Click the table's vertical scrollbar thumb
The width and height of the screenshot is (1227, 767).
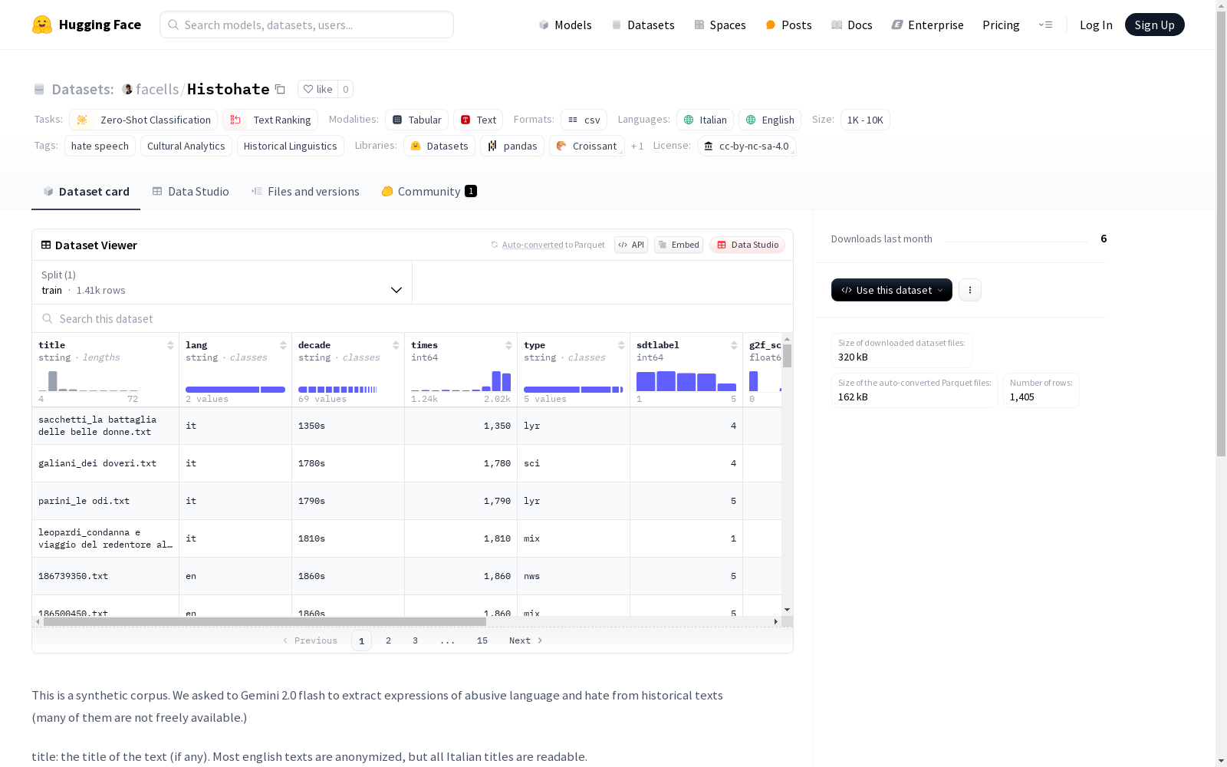coord(787,356)
